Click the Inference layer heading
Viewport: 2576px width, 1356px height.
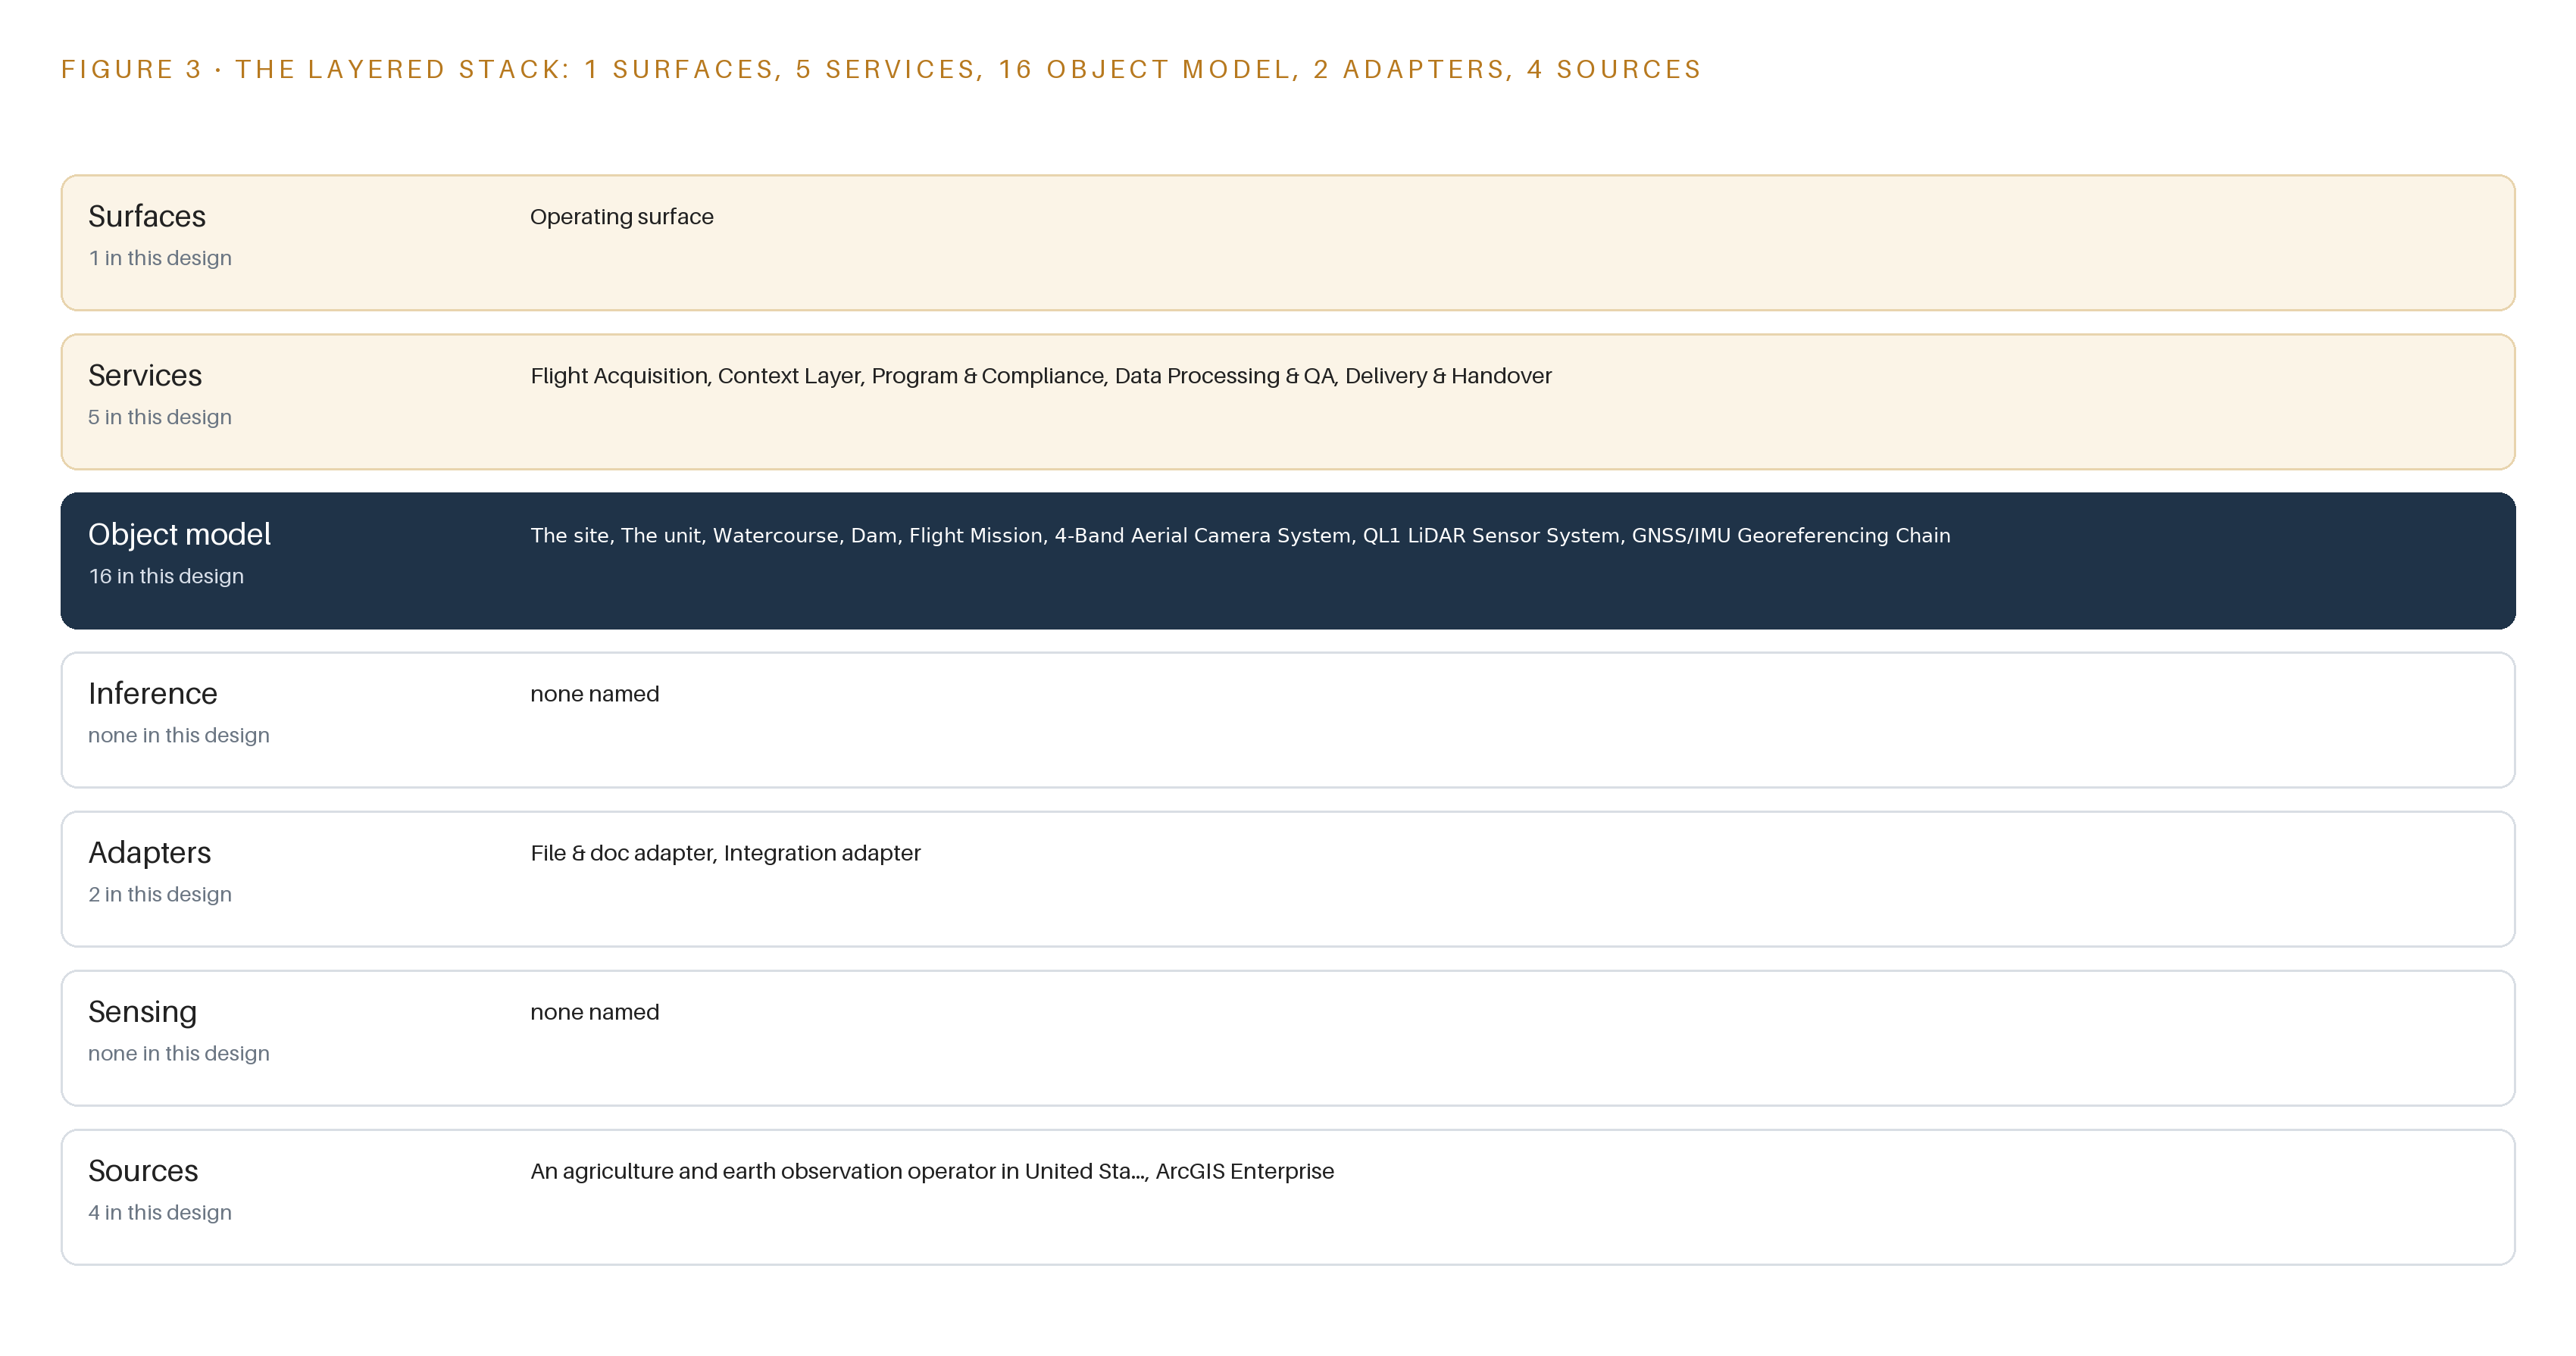153,694
